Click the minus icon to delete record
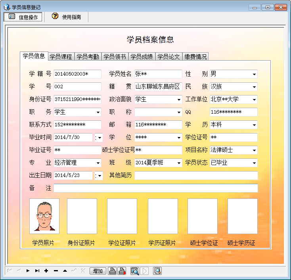 pyautogui.click(x=56, y=271)
